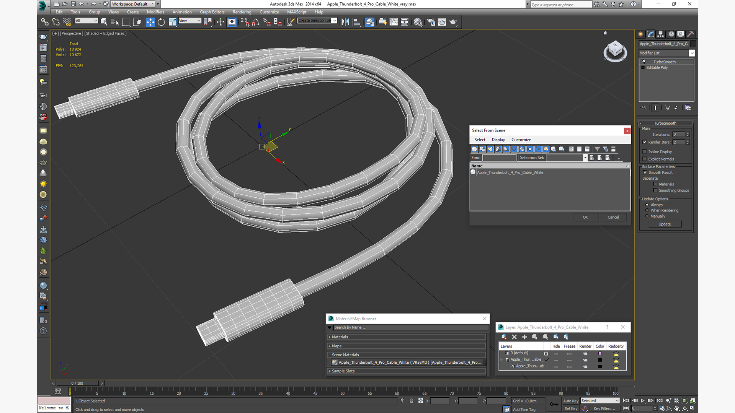Viewport: 735px width, 413px height.
Task: Switch to the Create command panel
Action: (641, 34)
